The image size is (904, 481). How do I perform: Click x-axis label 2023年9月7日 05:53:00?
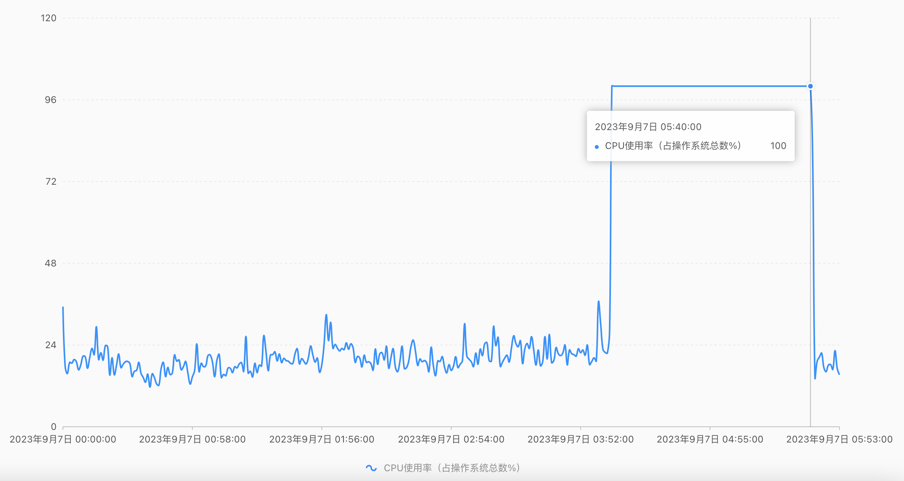click(x=839, y=439)
